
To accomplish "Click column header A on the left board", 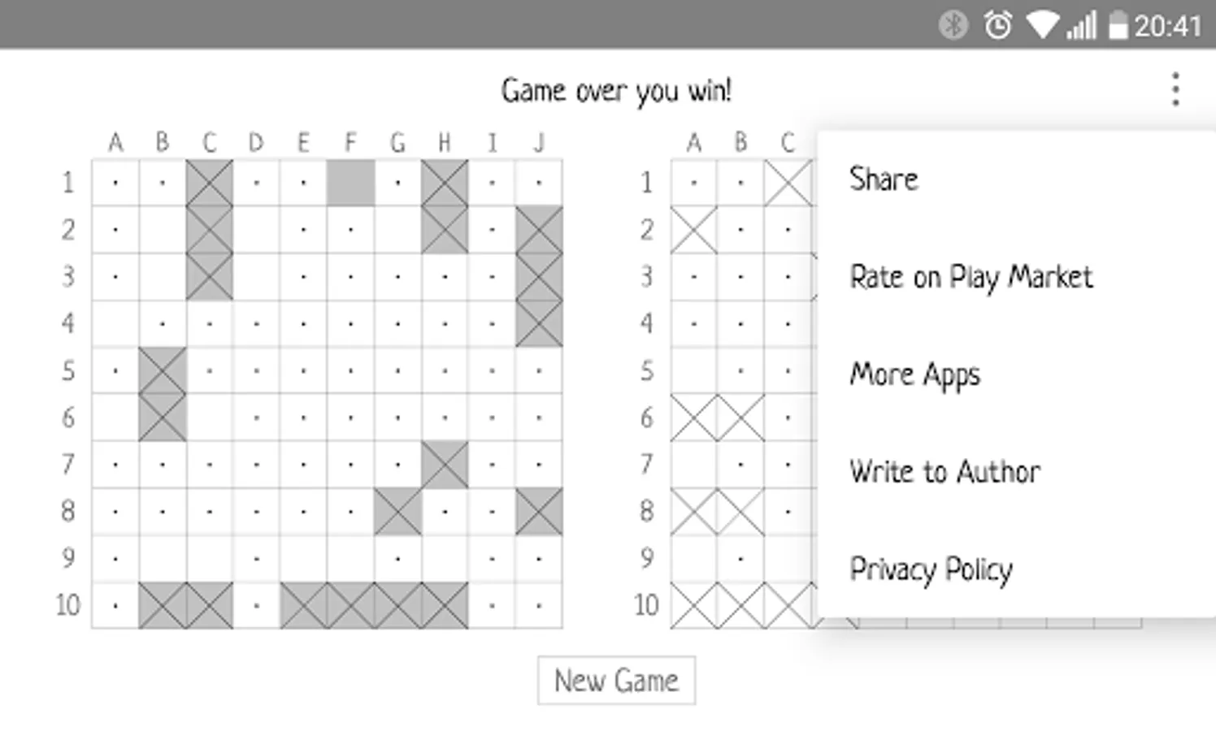I will (115, 142).
